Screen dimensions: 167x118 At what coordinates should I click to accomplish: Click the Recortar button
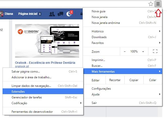coord(115,80)
